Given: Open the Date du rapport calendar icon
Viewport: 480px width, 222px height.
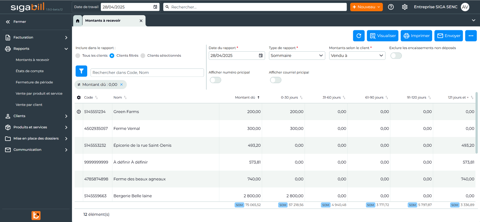Looking at the screenshot, I should (261, 56).
